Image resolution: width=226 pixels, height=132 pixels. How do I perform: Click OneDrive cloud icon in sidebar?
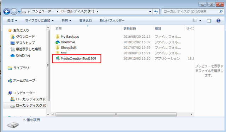coord(13,56)
